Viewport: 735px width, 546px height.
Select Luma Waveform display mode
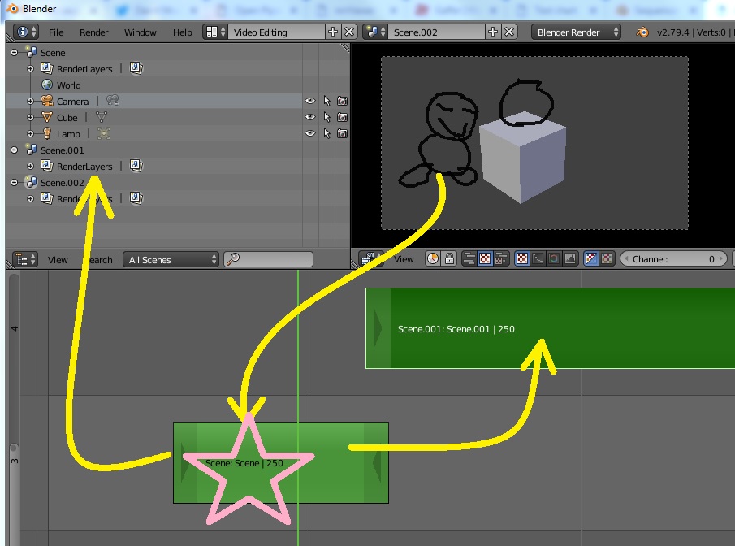(538, 259)
